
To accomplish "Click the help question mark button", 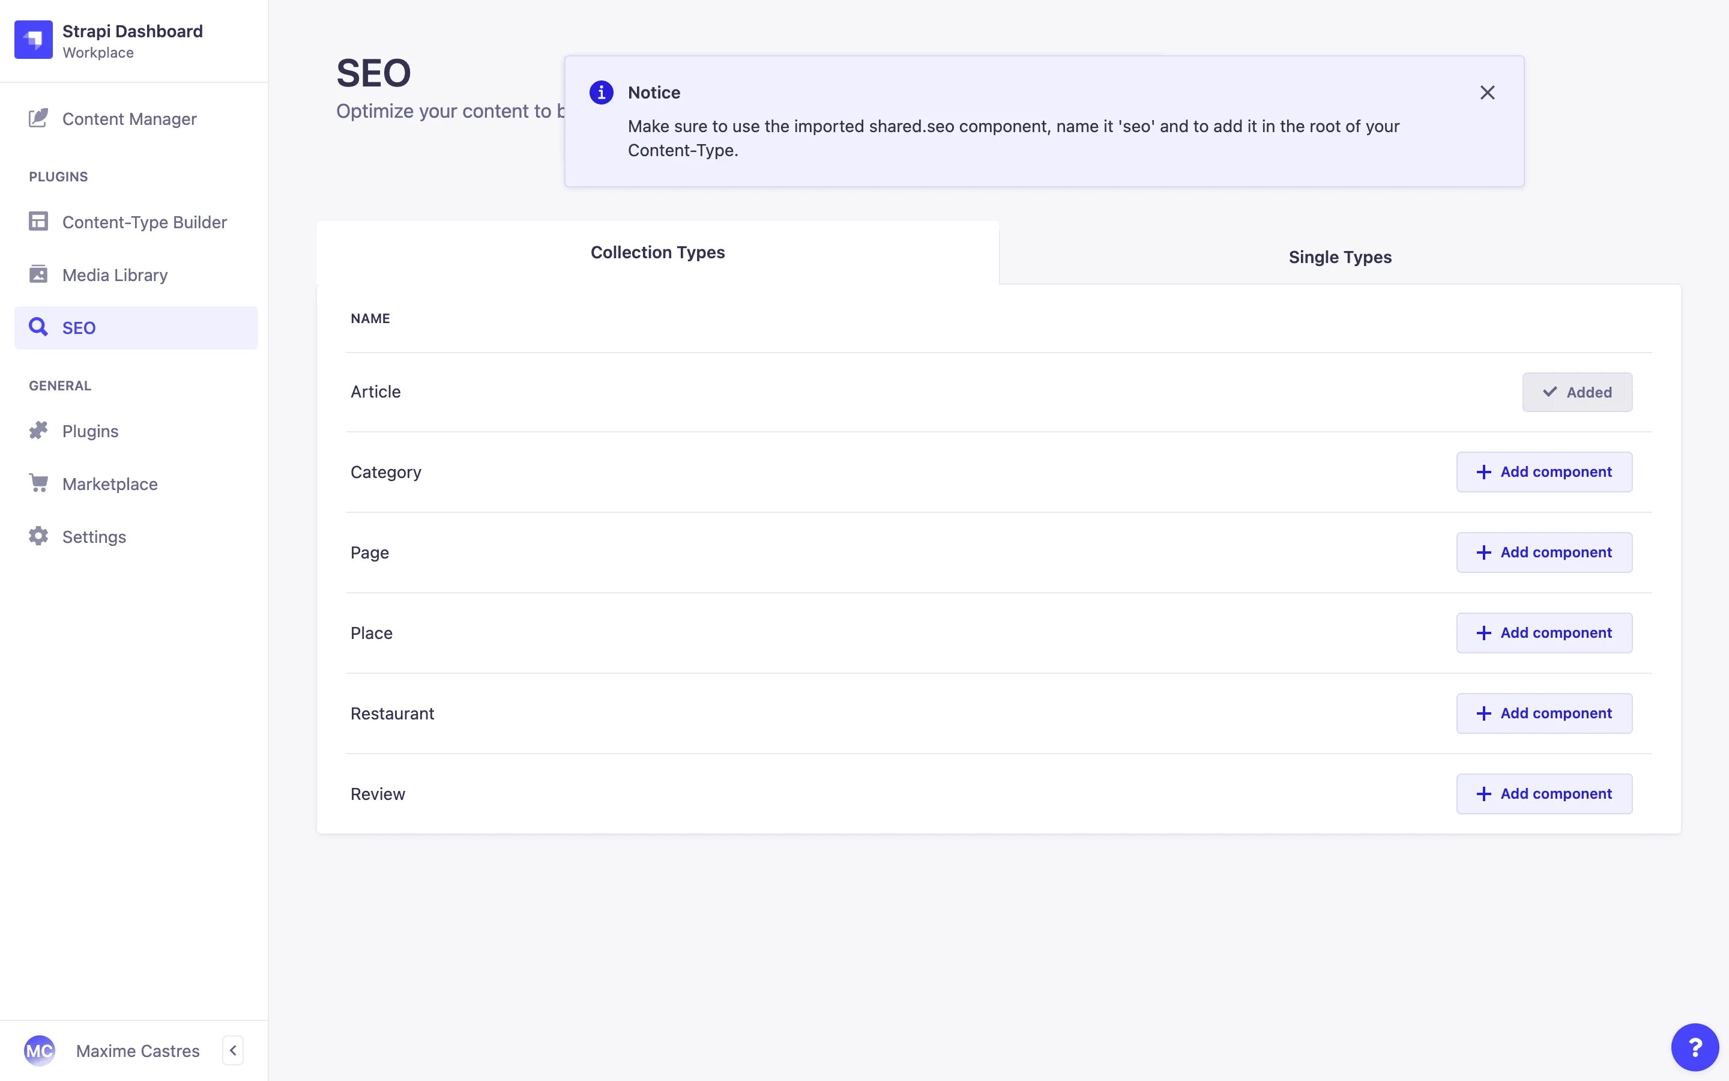I will click(1694, 1047).
